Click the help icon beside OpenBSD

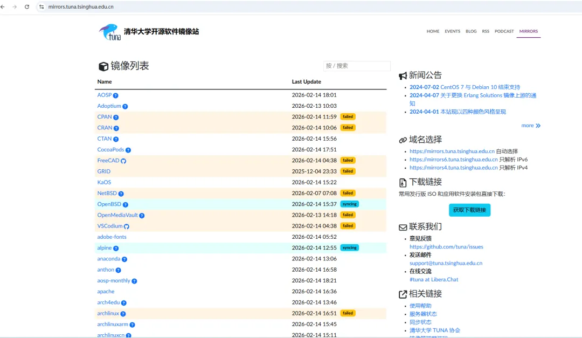pos(126,205)
